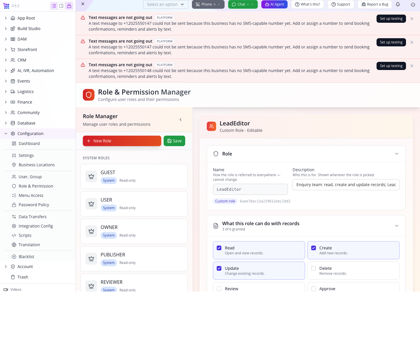
Task: Close the panel with the top X icon
Action: coord(83,4)
